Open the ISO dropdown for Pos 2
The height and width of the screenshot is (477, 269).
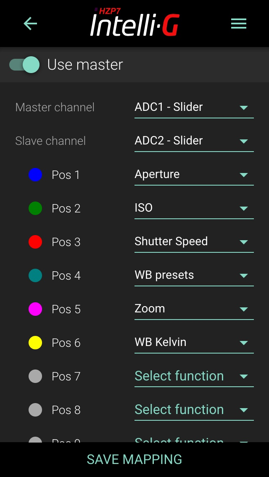pos(194,208)
